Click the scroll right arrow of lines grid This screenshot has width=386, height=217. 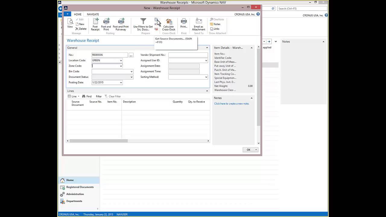tap(208, 141)
